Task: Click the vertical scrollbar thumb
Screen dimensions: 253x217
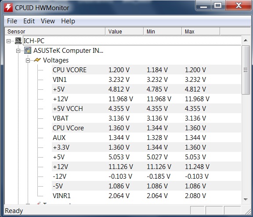Action: tap(246, 70)
